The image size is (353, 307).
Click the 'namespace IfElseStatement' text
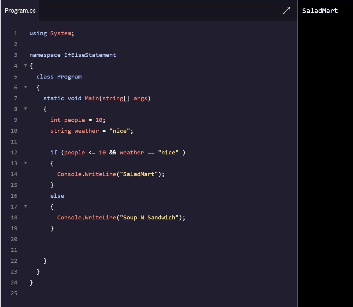tap(73, 55)
